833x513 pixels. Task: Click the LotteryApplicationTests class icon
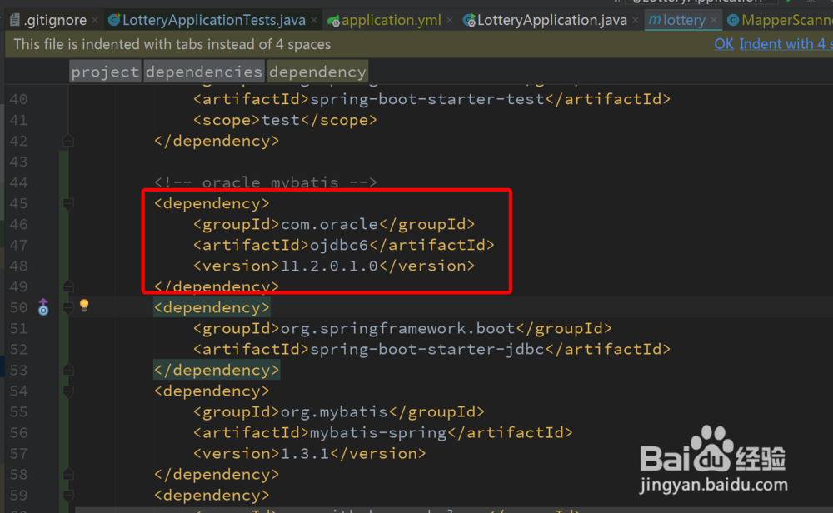click(x=113, y=20)
